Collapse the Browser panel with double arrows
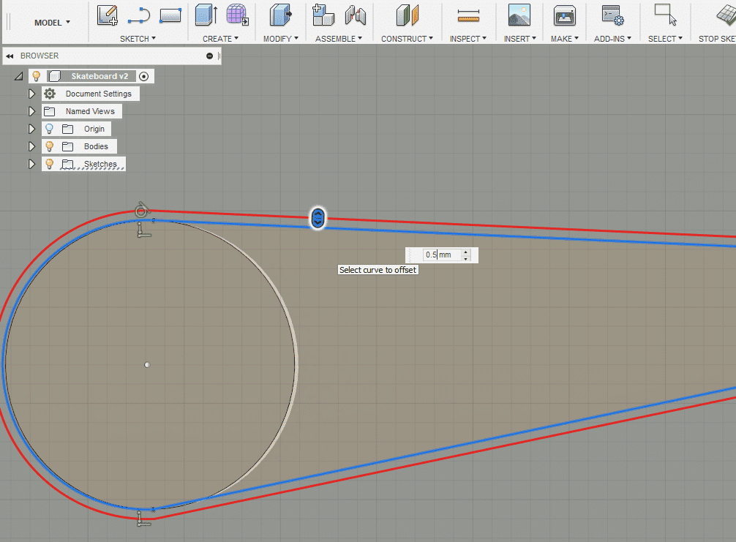Viewport: 736px width, 542px height. [10, 56]
